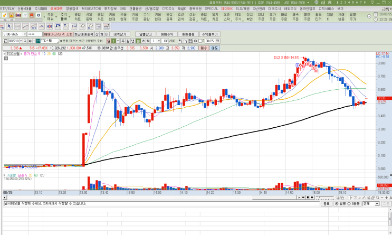392x235 pixels.
Task: Tick the checkbox before 08/25 date
Action: [x=200, y=41]
